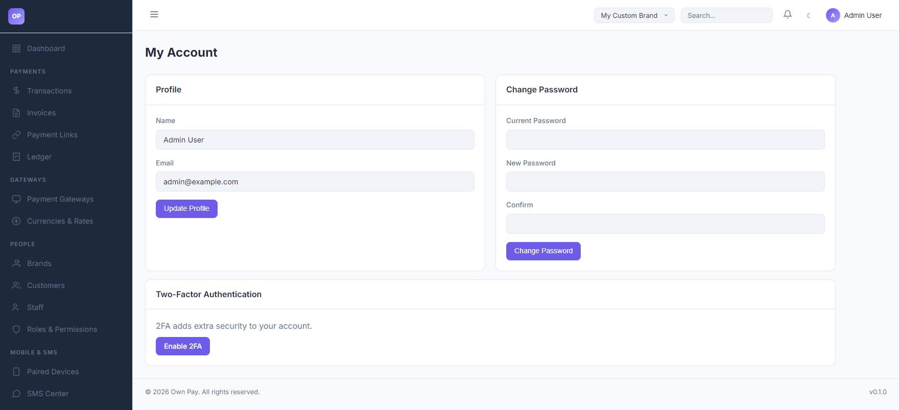Click the Payment Gateways monitor icon
The image size is (899, 410).
pos(16,199)
